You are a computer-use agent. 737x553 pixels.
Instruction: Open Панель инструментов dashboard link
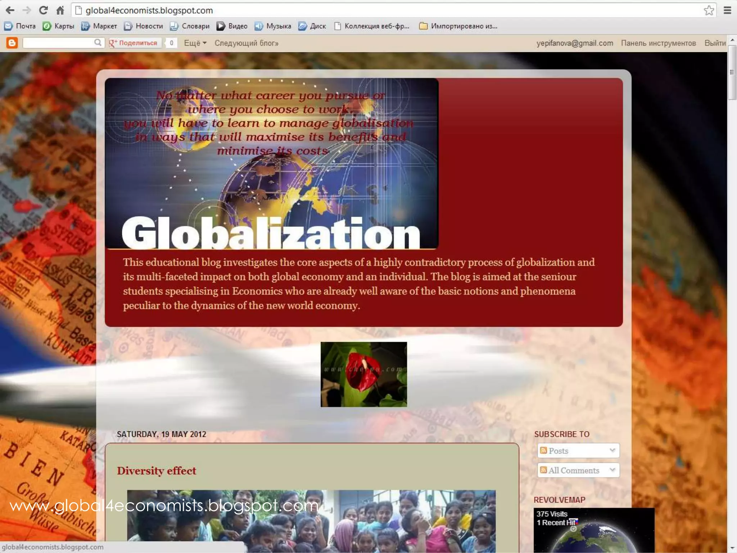tap(658, 43)
